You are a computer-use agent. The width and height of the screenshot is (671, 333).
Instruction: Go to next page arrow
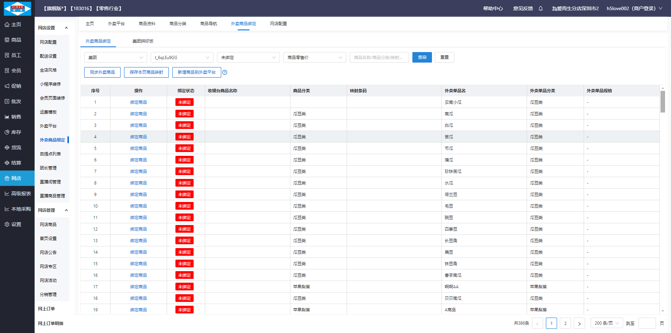(579, 323)
